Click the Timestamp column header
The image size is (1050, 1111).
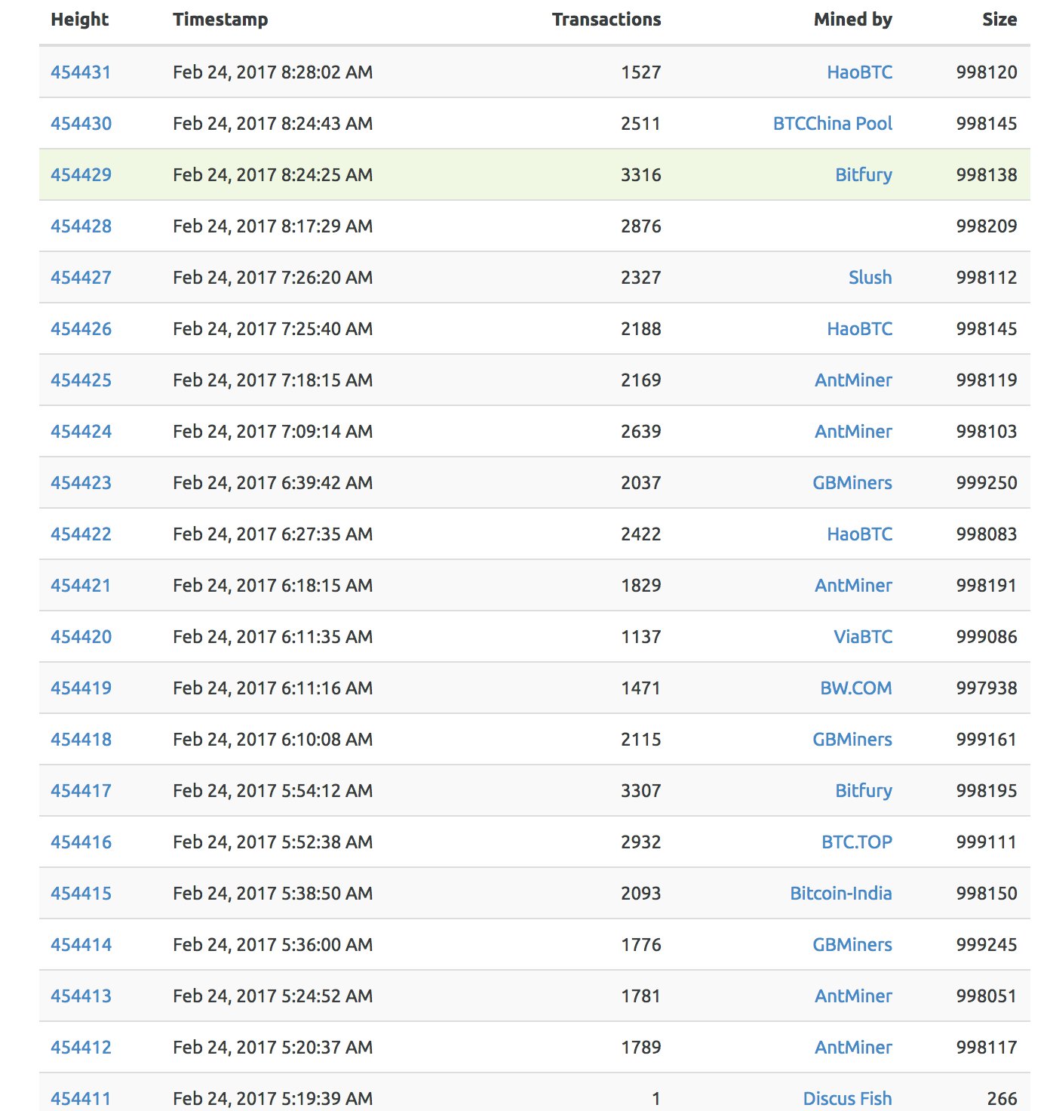click(x=220, y=20)
